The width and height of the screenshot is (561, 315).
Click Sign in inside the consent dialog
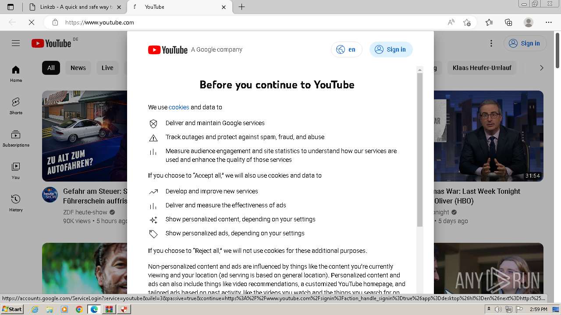[391, 49]
